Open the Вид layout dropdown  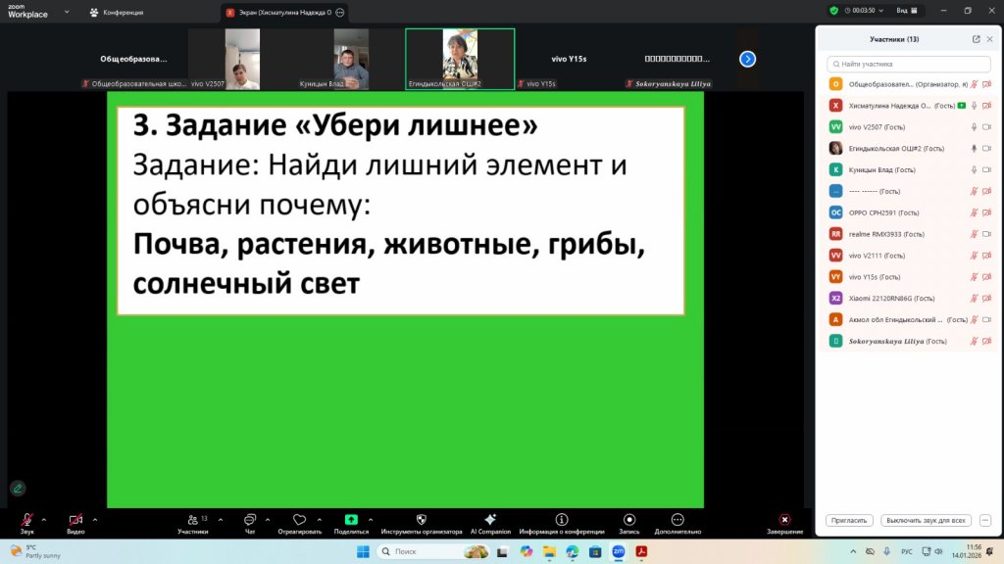[906, 11]
